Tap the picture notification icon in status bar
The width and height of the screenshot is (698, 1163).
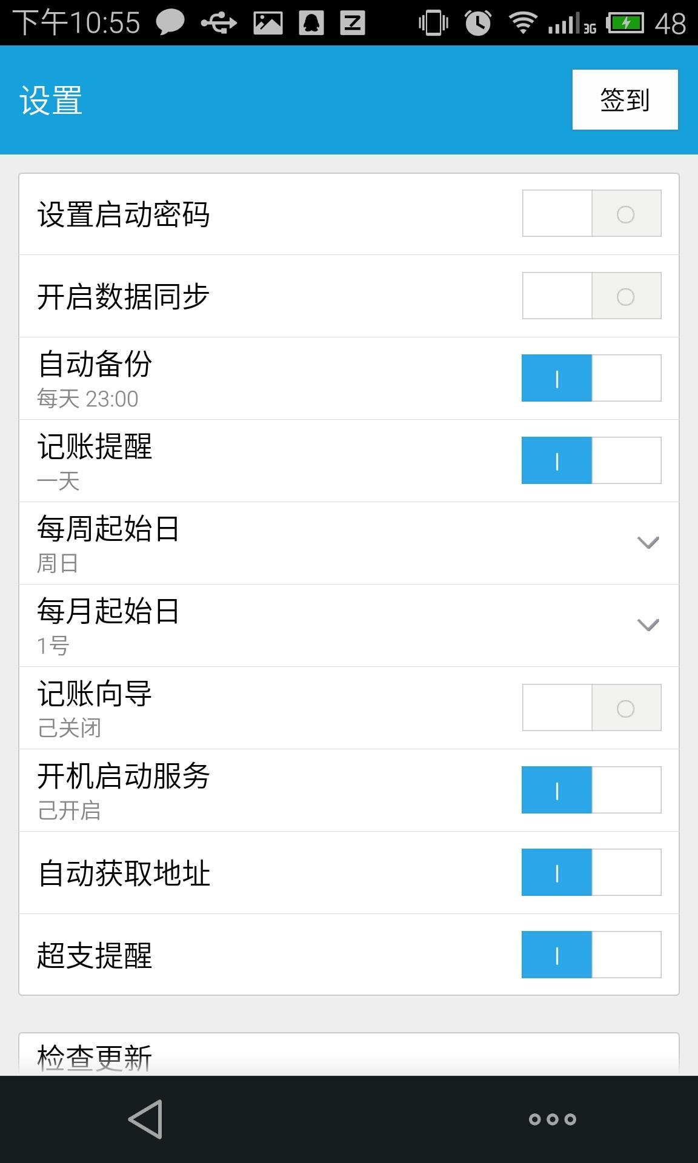click(267, 24)
